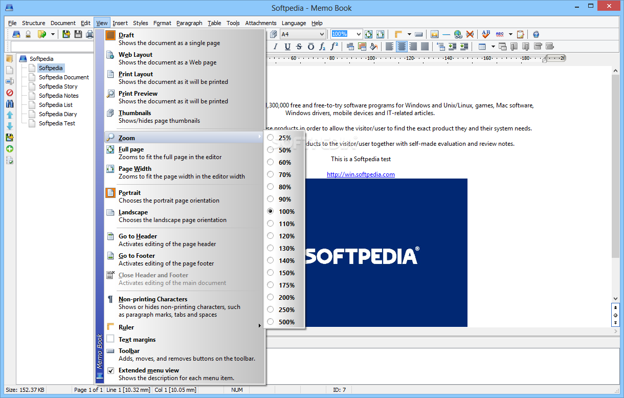Open the Structure menu
Image resolution: width=624 pixels, height=398 pixels.
pyautogui.click(x=34, y=23)
